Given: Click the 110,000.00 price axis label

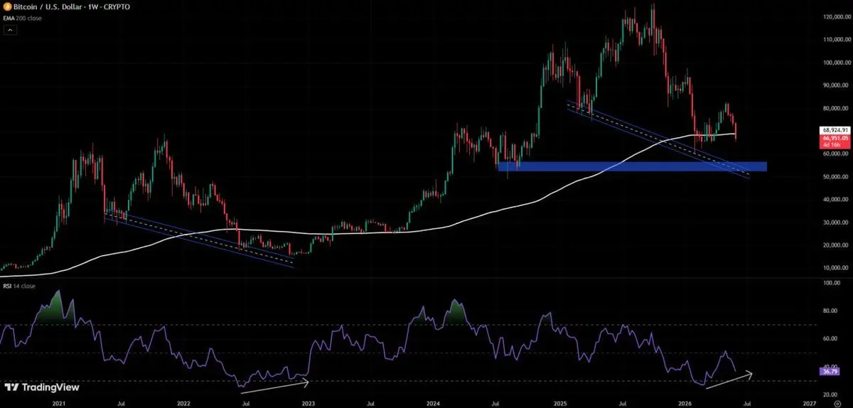Looking at the screenshot, I should 837,39.
